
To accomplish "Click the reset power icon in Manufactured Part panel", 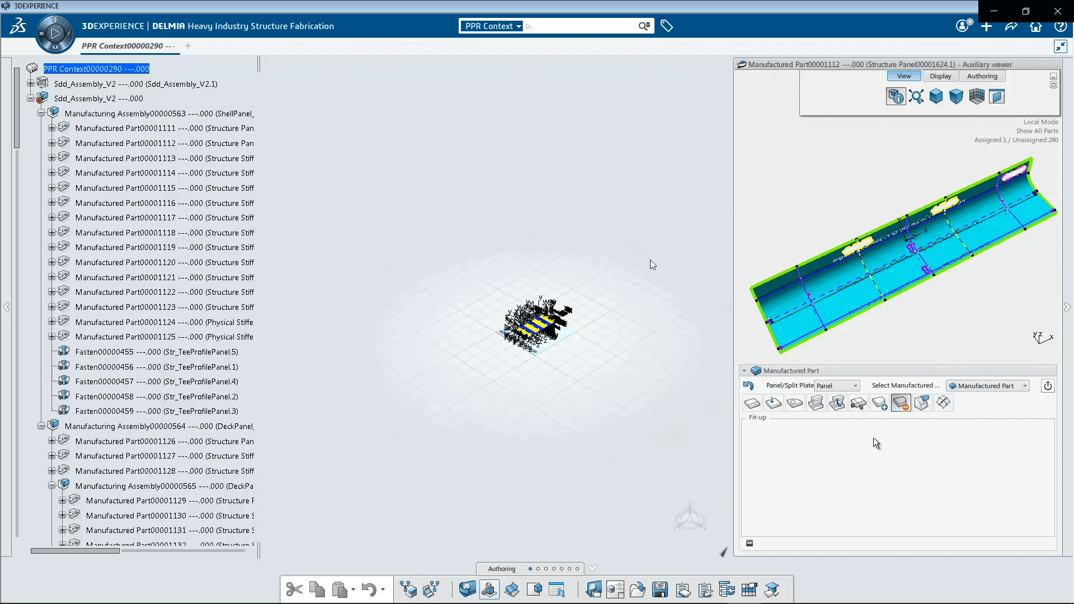I will point(1048,386).
